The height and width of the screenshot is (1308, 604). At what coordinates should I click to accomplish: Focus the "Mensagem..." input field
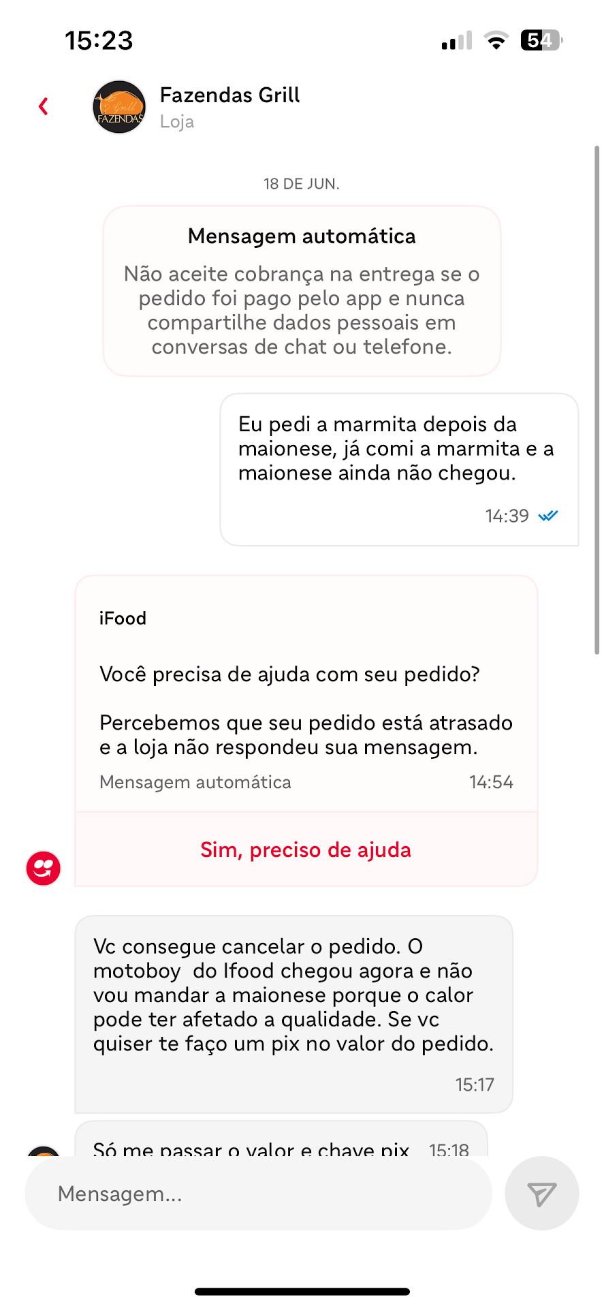click(259, 1194)
